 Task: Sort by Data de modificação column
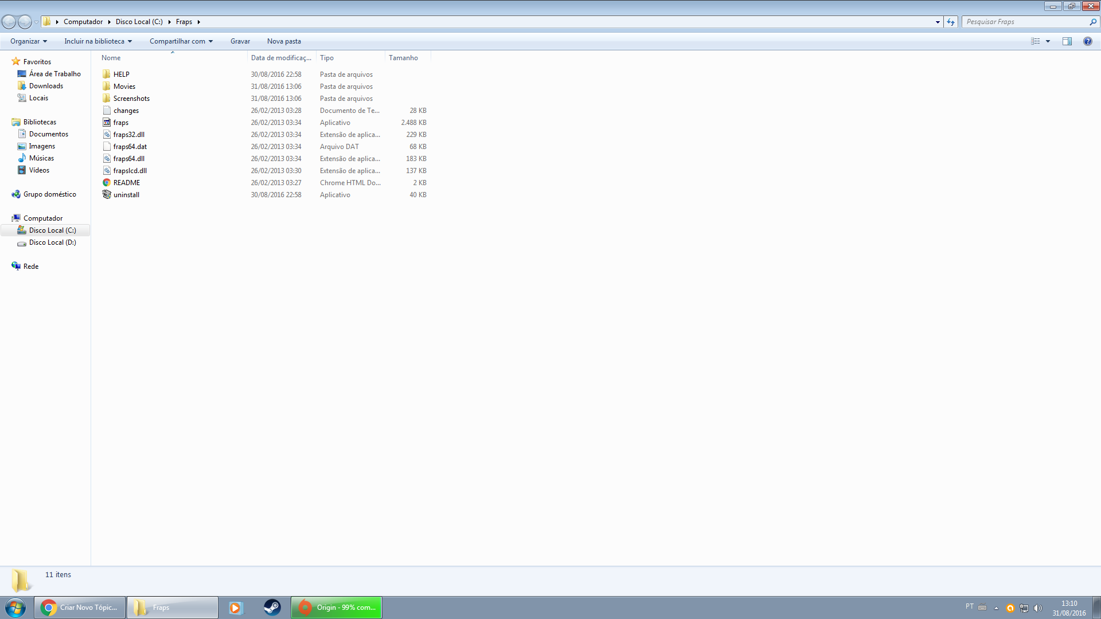coord(282,58)
